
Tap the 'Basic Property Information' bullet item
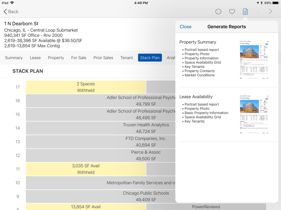(x=206, y=113)
